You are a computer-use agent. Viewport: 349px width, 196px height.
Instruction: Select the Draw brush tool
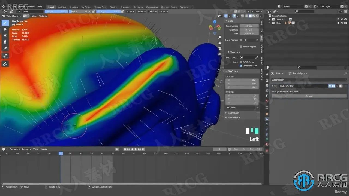click(x=5, y=23)
